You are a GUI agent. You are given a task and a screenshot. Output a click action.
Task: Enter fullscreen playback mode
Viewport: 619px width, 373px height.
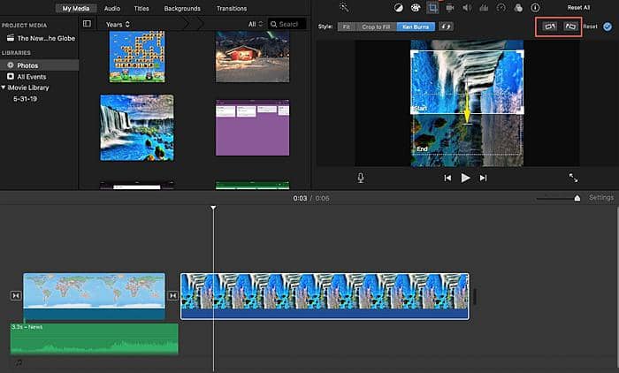tap(573, 178)
